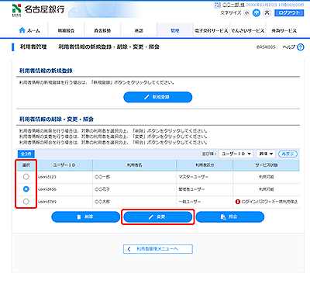The image size is (310, 284).
Task: Click the 新規登録 button
Action: (158, 97)
